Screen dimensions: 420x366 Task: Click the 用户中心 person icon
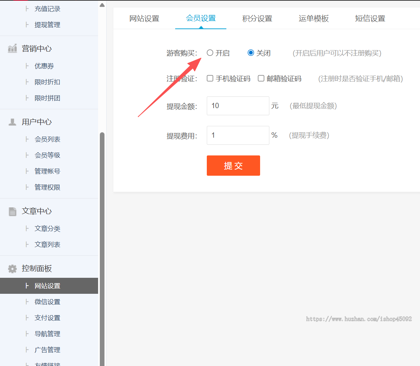point(12,122)
